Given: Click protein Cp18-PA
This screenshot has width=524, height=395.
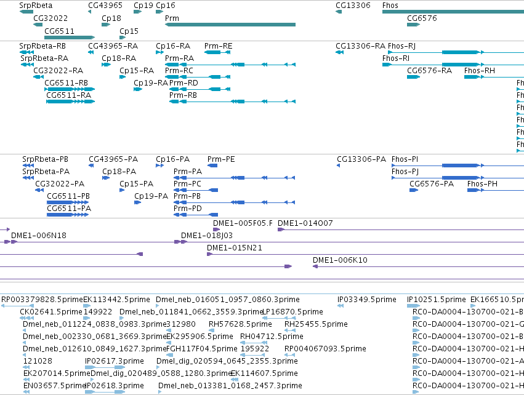Looking at the screenshot, I should pyautogui.click(x=119, y=172).
